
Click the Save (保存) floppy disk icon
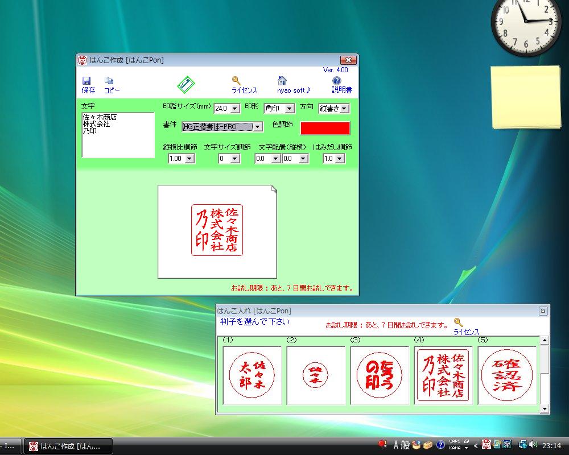click(87, 81)
